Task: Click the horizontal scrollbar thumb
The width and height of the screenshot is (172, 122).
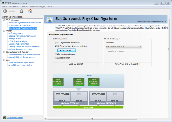Action: pyautogui.click(x=92, y=119)
